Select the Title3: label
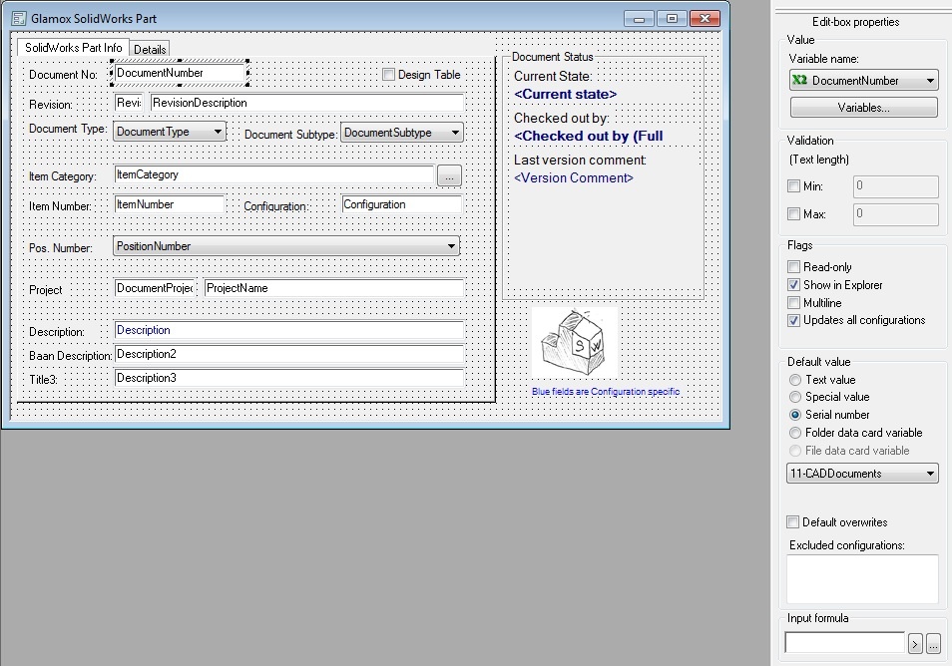952x666 pixels. (x=43, y=380)
